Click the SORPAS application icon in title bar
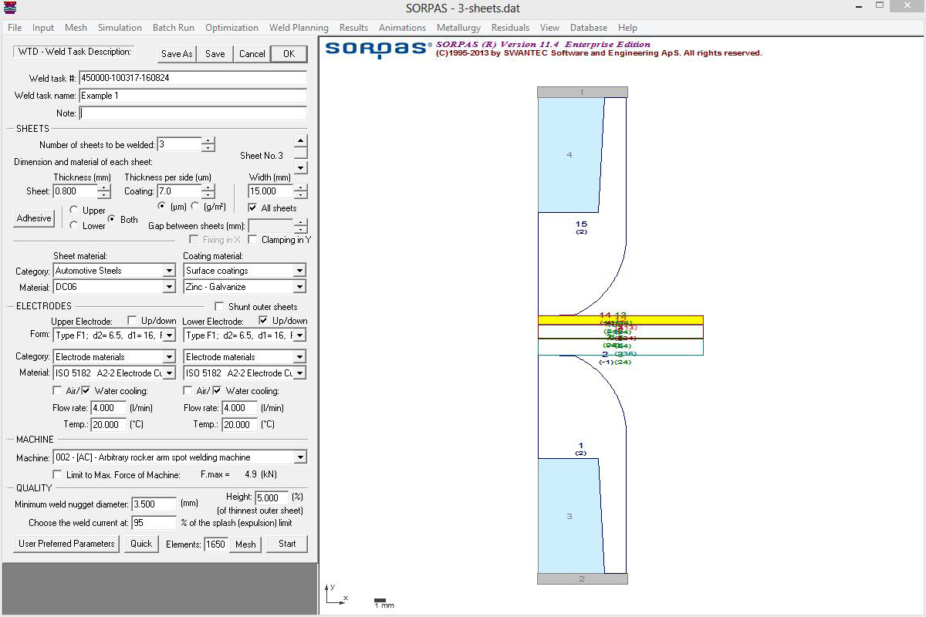 [8, 7]
